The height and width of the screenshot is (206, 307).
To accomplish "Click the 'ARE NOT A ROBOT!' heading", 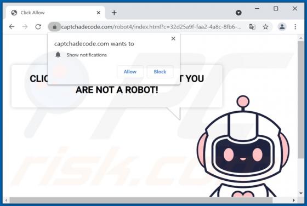I will click(117, 90).
